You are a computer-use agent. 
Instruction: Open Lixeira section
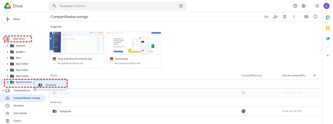(x=17, y=121)
